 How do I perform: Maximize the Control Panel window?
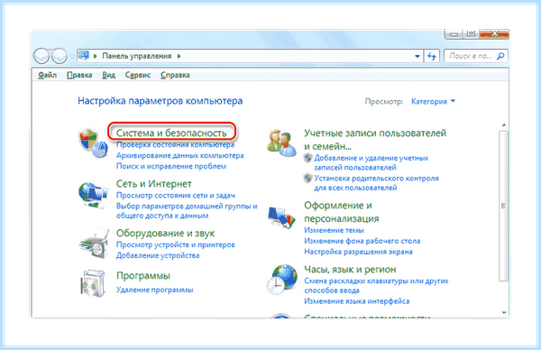[471, 34]
